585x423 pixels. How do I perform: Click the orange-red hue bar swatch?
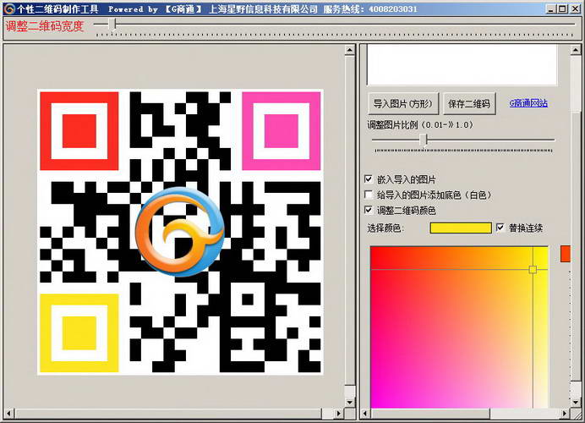tap(566, 254)
